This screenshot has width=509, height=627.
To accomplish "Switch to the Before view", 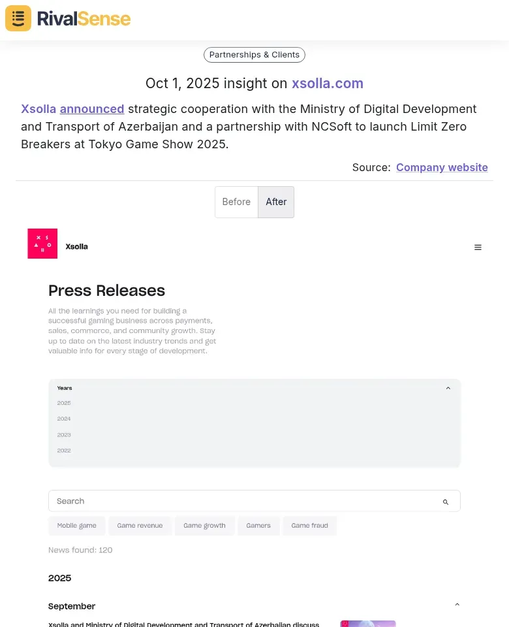I will [x=236, y=202].
